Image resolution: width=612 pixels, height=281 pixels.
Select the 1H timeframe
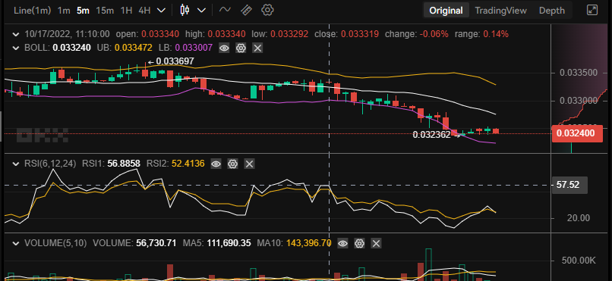pyautogui.click(x=126, y=11)
